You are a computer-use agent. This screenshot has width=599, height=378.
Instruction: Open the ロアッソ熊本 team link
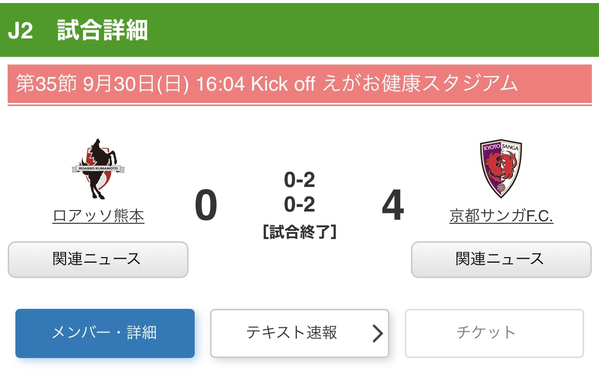[x=98, y=216]
